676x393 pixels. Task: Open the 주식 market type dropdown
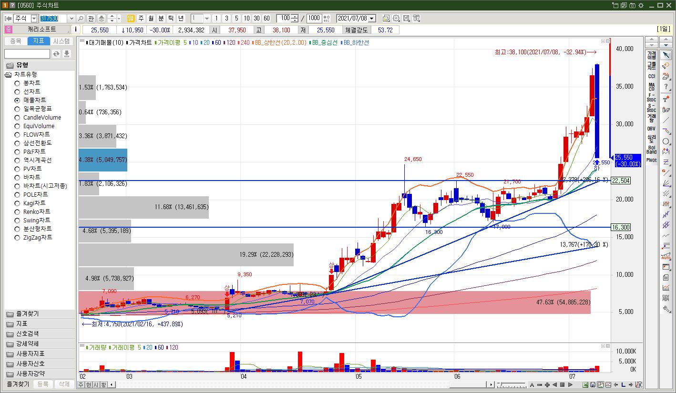[x=34, y=19]
